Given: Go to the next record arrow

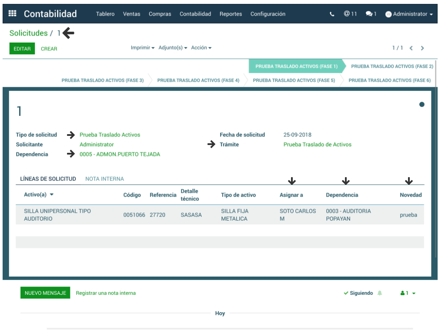Looking at the screenshot, I should (x=422, y=48).
